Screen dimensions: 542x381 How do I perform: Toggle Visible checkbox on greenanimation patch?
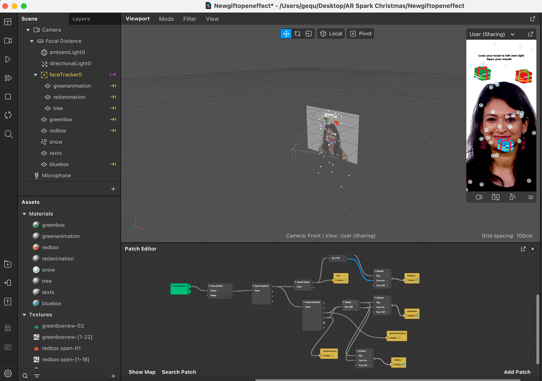[399, 338]
